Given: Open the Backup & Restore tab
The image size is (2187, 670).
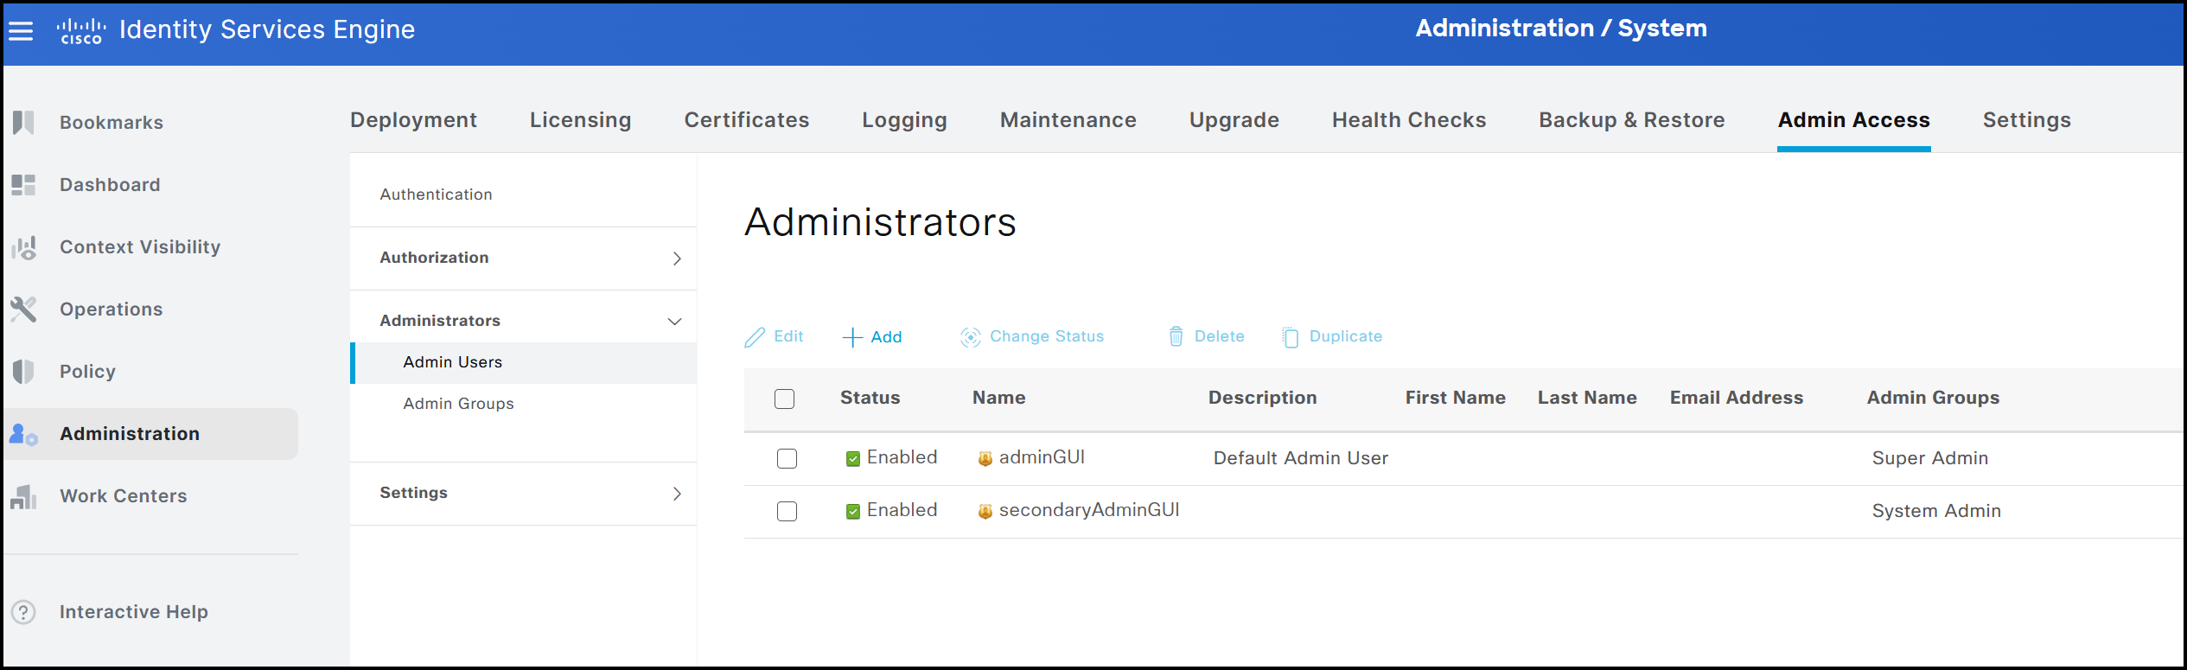Looking at the screenshot, I should pos(1631,120).
